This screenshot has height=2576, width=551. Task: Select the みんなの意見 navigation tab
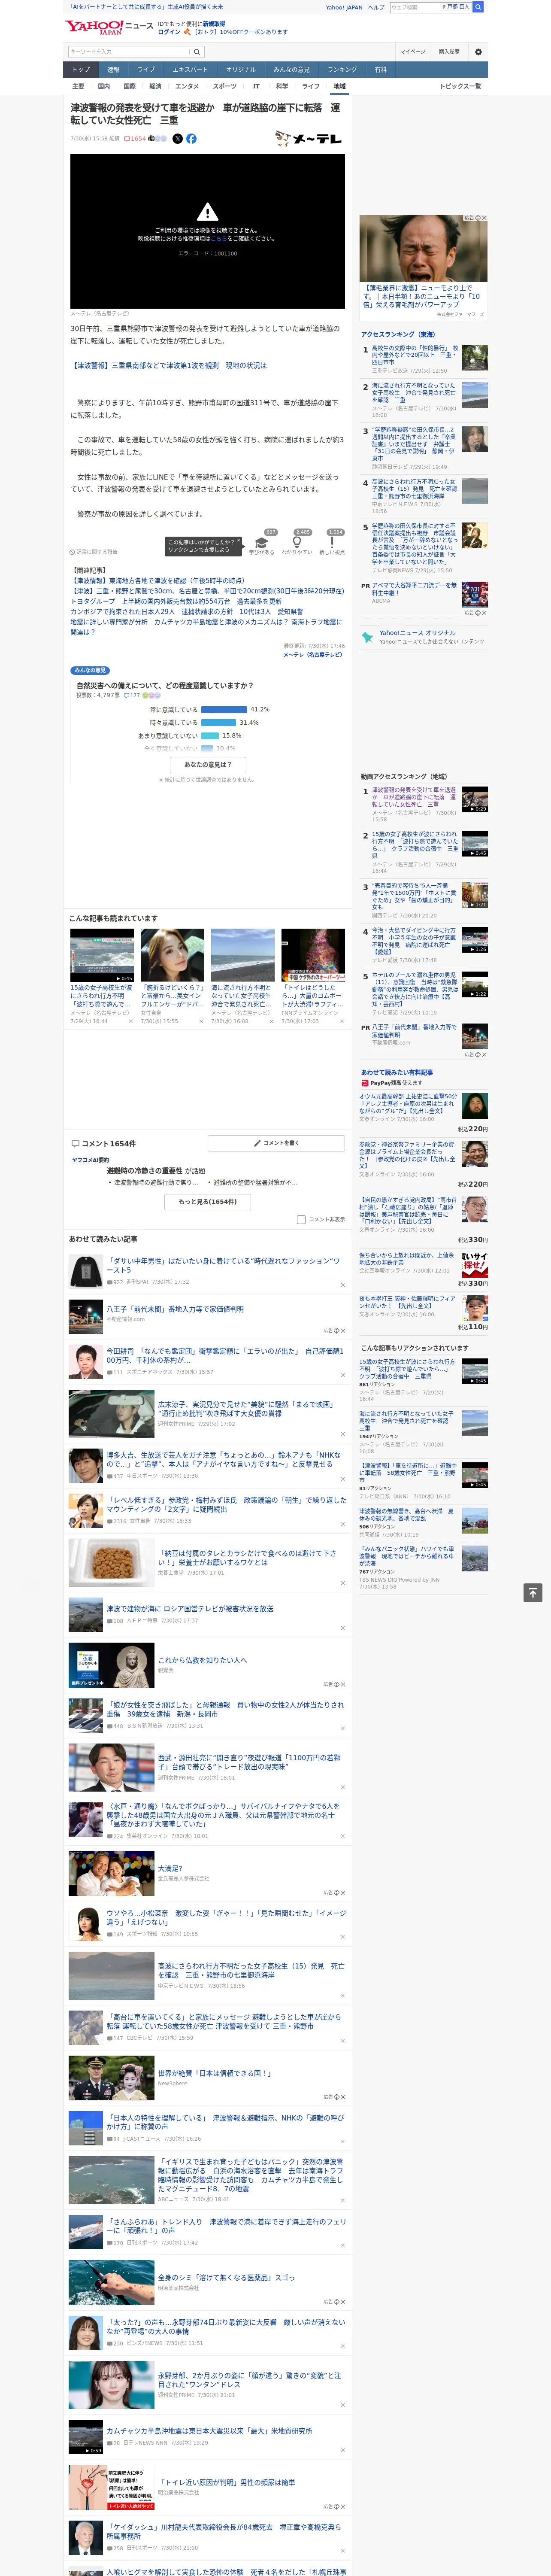(291, 69)
